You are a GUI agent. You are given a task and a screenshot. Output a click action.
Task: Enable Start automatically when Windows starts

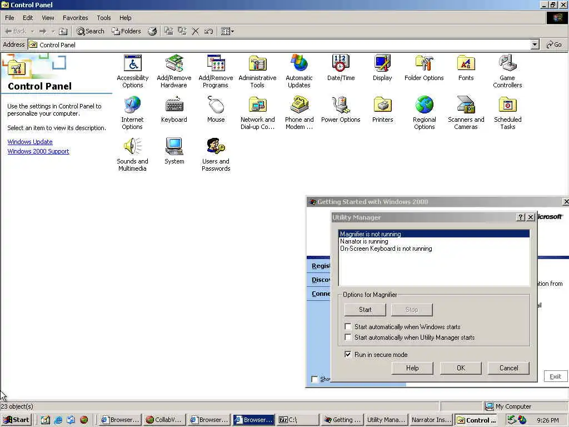click(x=348, y=326)
